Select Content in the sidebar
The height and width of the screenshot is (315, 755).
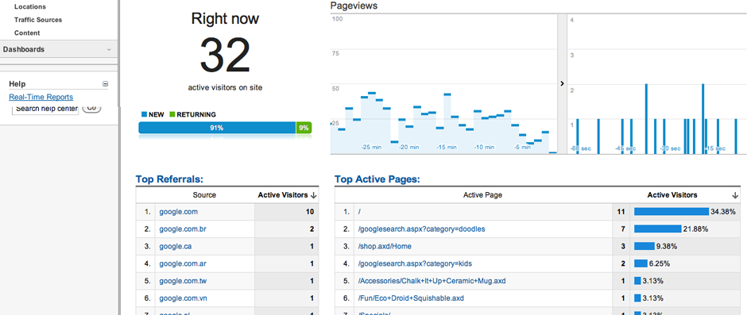27,33
